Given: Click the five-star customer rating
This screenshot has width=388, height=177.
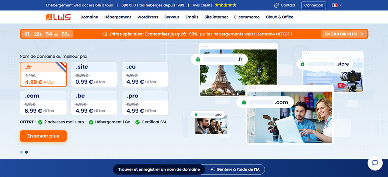Looking at the screenshot, I should (x=225, y=5).
